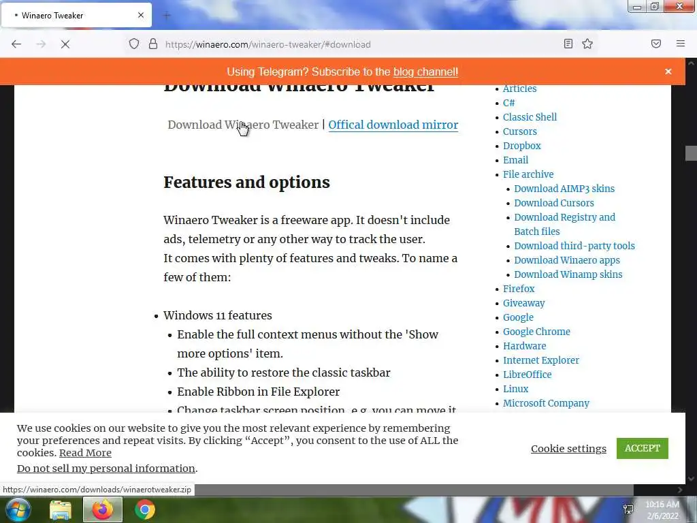Open the cookie notice Read More link
Viewport: 697px width, 523px height.
[x=85, y=453]
